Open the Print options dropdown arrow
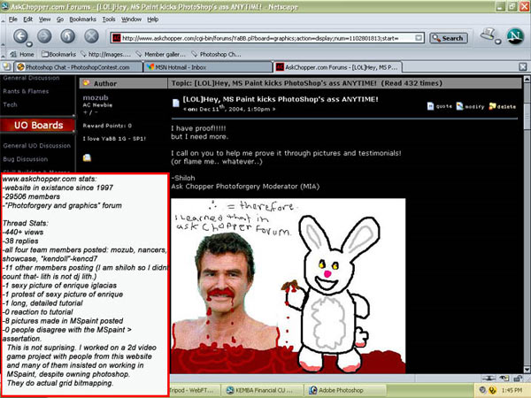The width and height of the screenshot is (531, 398). coord(497,42)
